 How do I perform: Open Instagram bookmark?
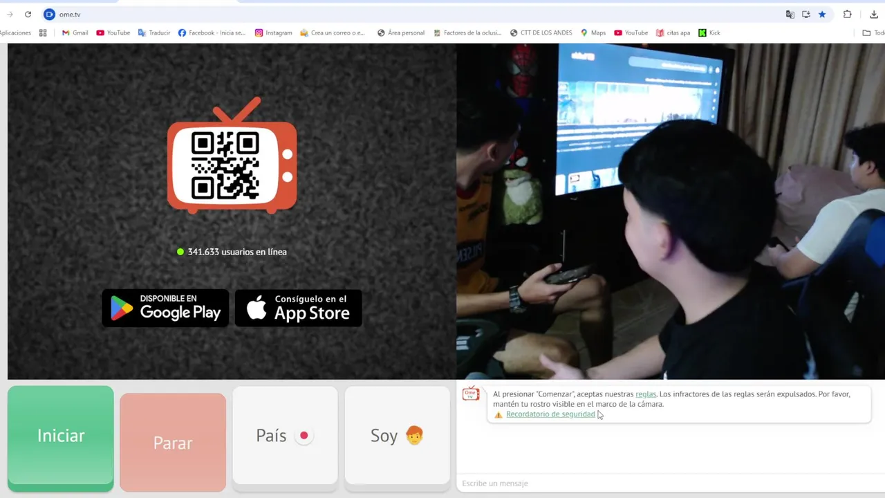(x=274, y=33)
